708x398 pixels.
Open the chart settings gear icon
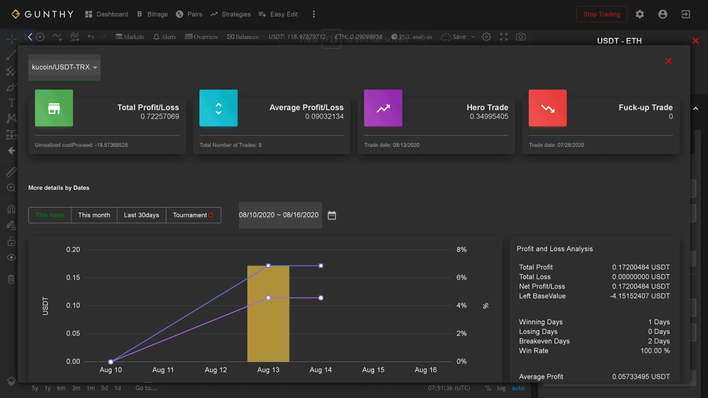486,37
